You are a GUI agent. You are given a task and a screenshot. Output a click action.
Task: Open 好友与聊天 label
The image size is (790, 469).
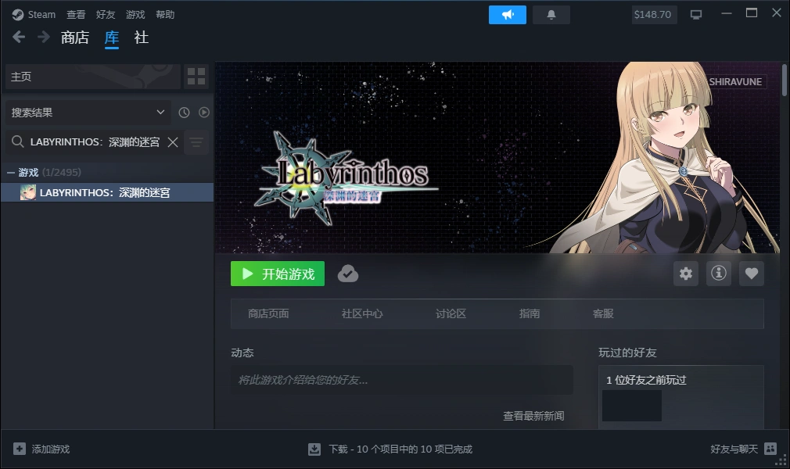tap(734, 449)
